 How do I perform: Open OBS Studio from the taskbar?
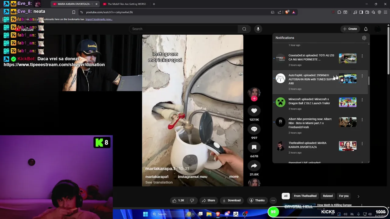click(245, 214)
